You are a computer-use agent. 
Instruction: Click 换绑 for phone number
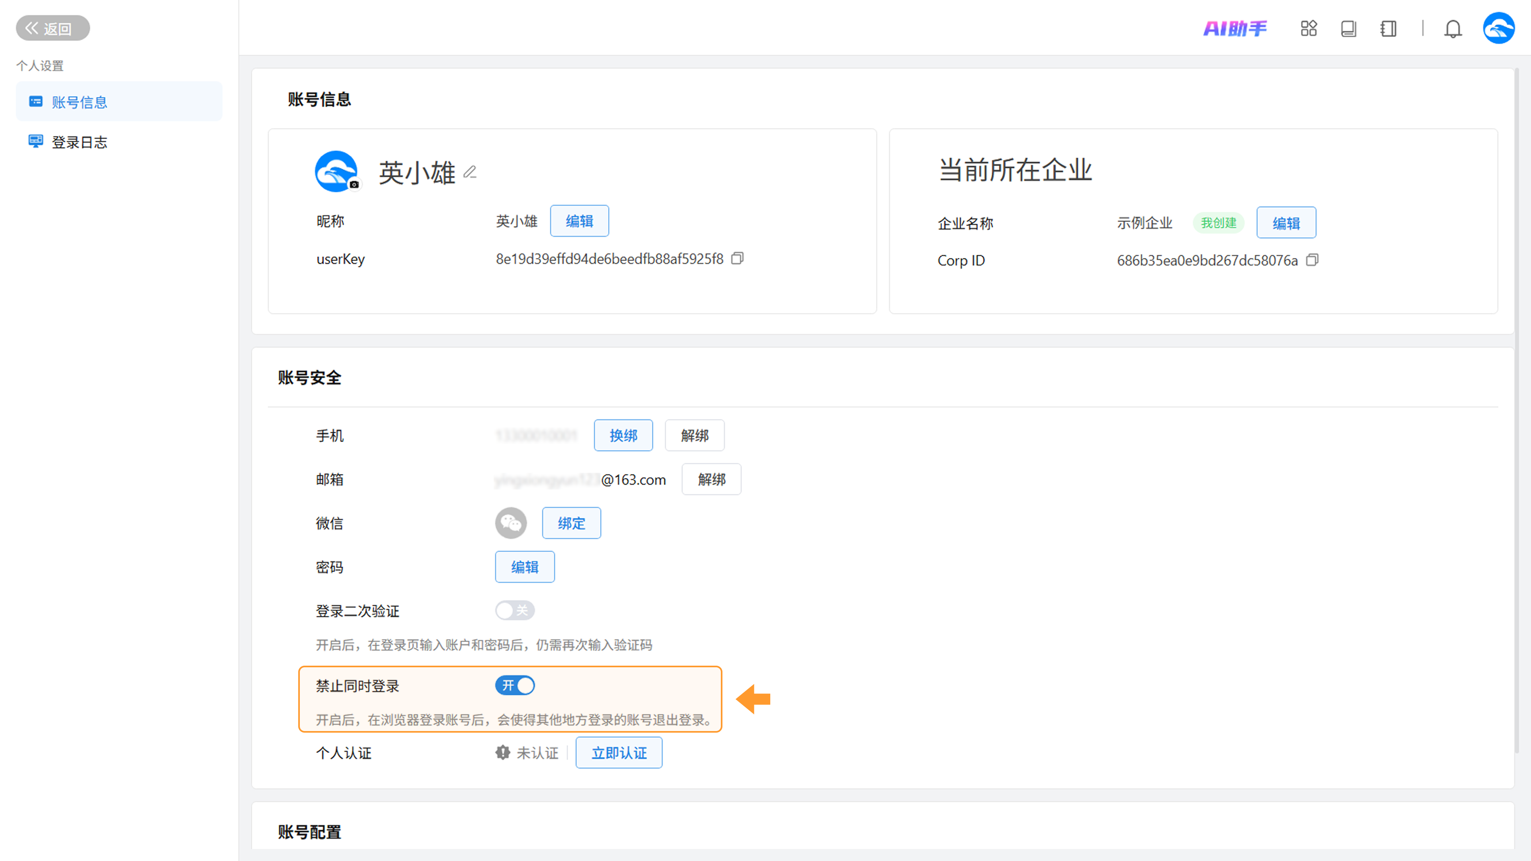[623, 436]
